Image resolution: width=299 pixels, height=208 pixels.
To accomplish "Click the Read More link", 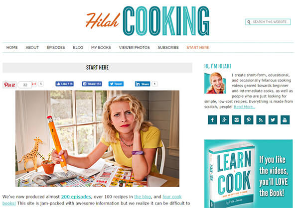I will (x=244, y=106).
